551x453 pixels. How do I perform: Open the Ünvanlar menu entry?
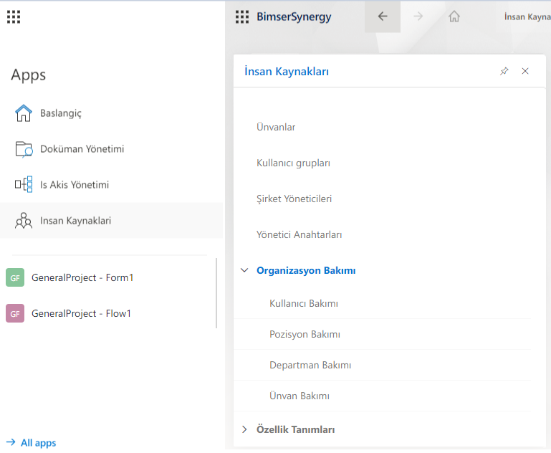[x=276, y=128]
